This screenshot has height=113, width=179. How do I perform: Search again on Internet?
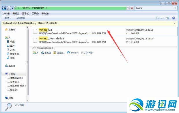click(73, 53)
